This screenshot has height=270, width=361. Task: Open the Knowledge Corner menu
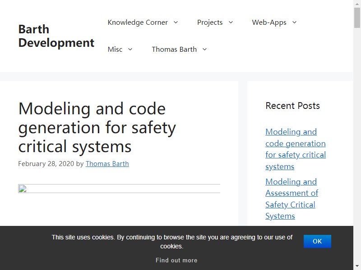(x=138, y=22)
